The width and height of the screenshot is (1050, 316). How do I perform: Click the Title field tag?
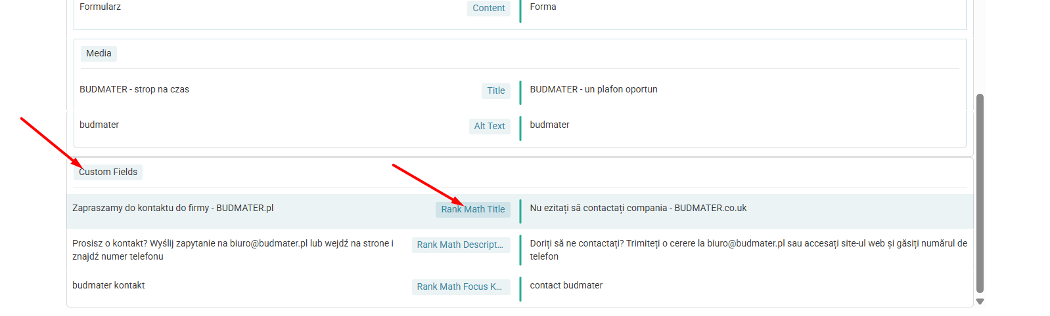click(x=495, y=90)
